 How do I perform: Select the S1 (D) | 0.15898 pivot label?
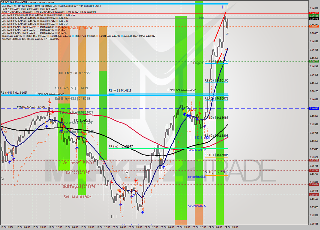(x=216, y=135)
